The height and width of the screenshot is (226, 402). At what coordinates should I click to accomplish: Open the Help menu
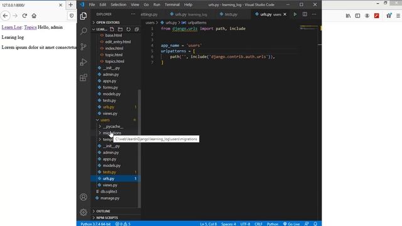(x=188, y=4)
